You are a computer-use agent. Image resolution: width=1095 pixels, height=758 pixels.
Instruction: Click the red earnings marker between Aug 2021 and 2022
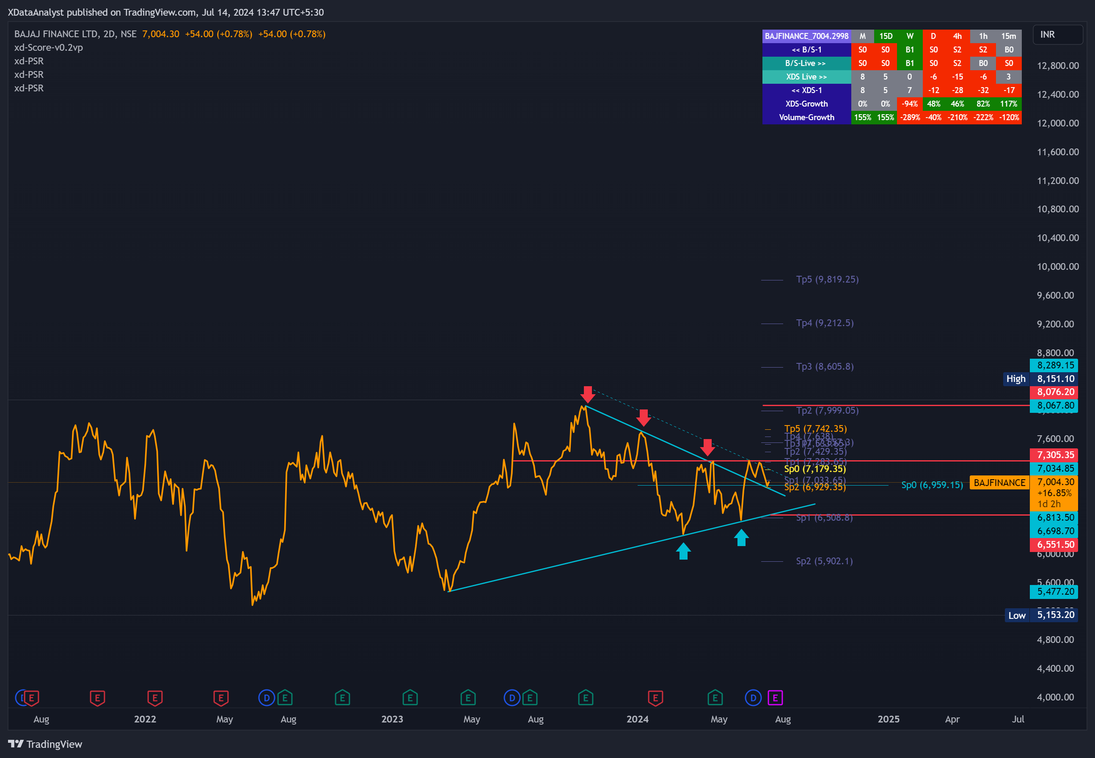[x=97, y=698]
